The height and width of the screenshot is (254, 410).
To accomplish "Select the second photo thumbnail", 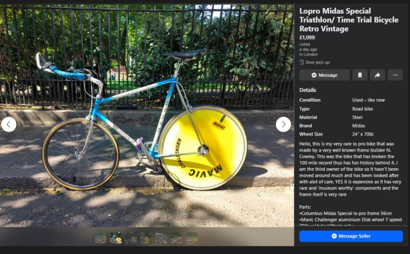I will (116, 238).
